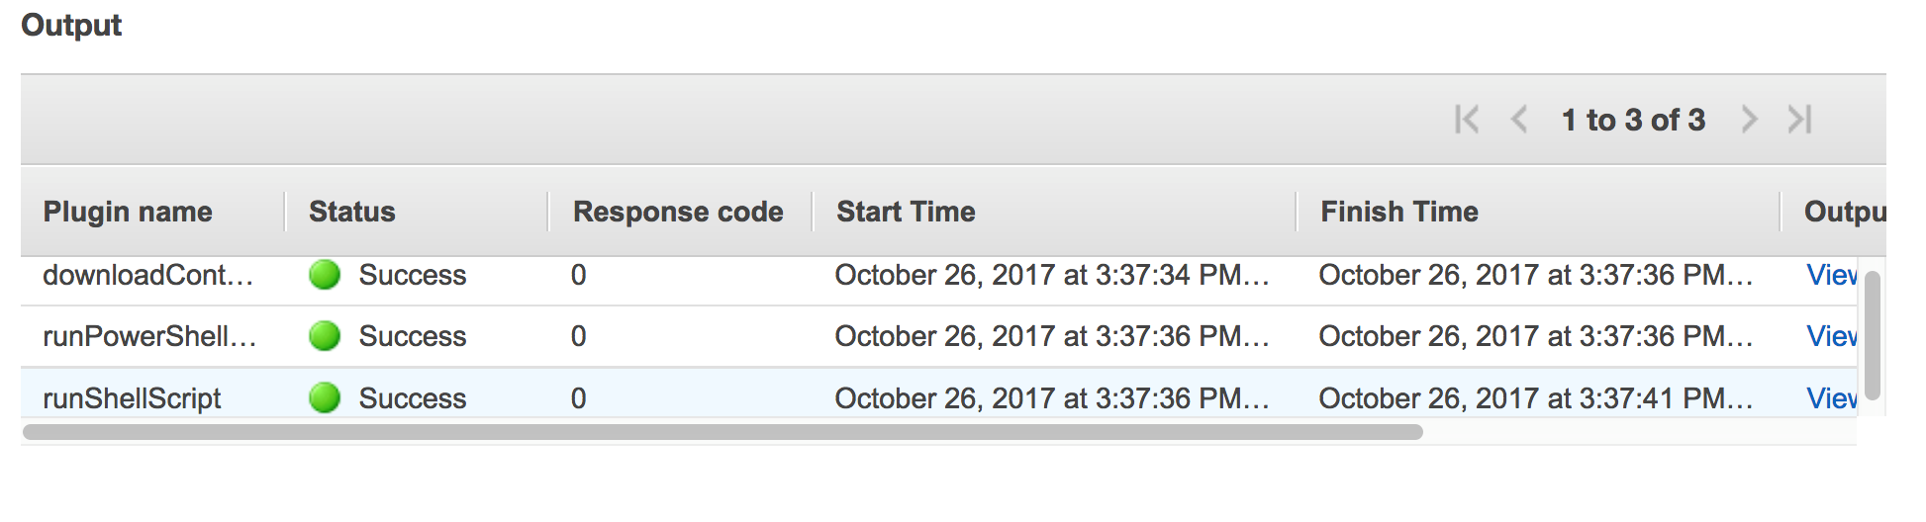The width and height of the screenshot is (1926, 522).
Task: Select the runShellScript row
Action: [939, 398]
